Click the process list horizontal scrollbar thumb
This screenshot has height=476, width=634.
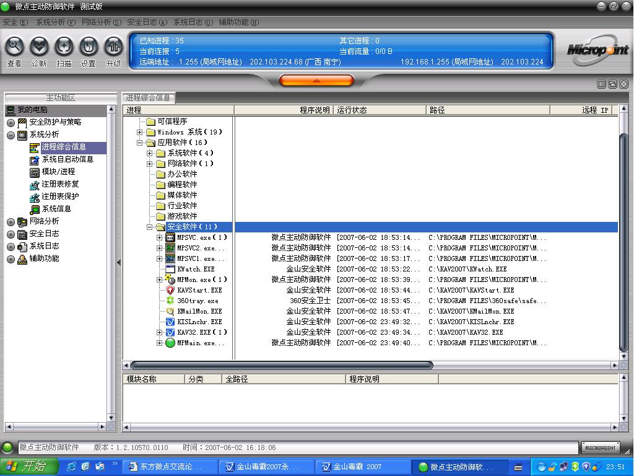(282, 366)
